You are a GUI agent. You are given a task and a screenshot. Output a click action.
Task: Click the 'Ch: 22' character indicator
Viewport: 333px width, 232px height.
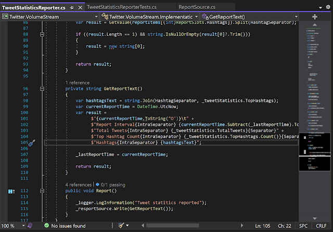pos(285,226)
